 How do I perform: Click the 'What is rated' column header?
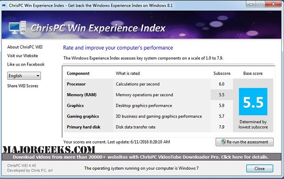(128, 74)
